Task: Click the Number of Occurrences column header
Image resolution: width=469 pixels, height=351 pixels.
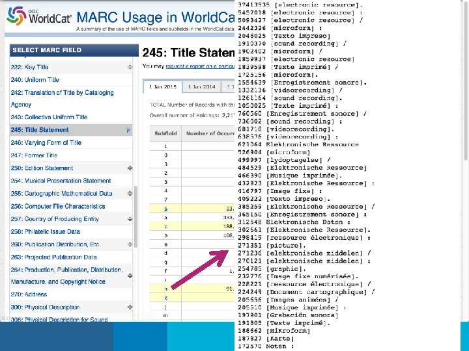Action: (x=208, y=133)
